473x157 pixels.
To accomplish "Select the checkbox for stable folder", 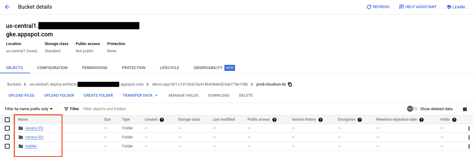I will coord(7,146).
